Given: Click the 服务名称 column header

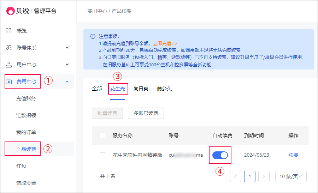Looking at the screenshot, I should (123, 135).
